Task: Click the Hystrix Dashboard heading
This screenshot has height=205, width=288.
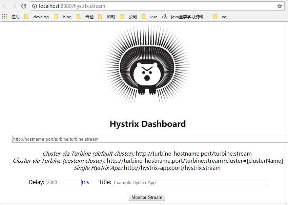Action: coord(148,124)
